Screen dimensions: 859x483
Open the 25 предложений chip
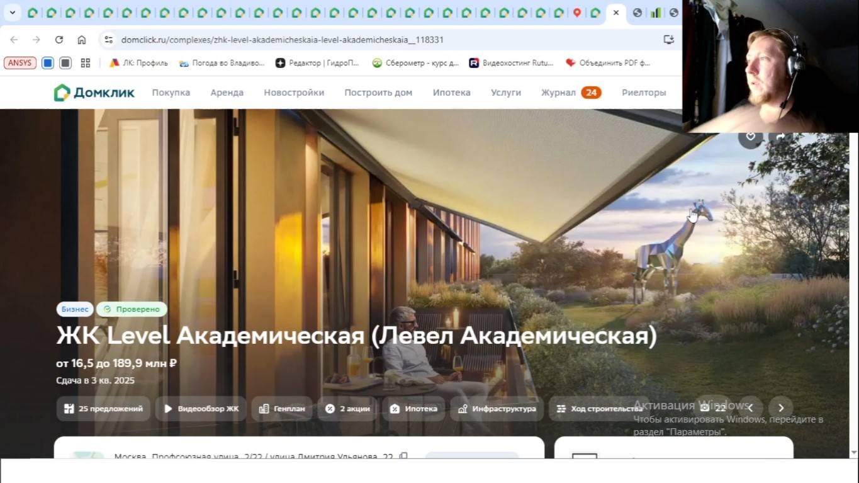click(103, 409)
